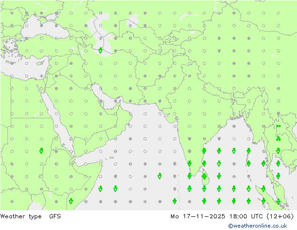Select the rain symbol over Sri Lanka island
The image size is (297, 230).
204,176
